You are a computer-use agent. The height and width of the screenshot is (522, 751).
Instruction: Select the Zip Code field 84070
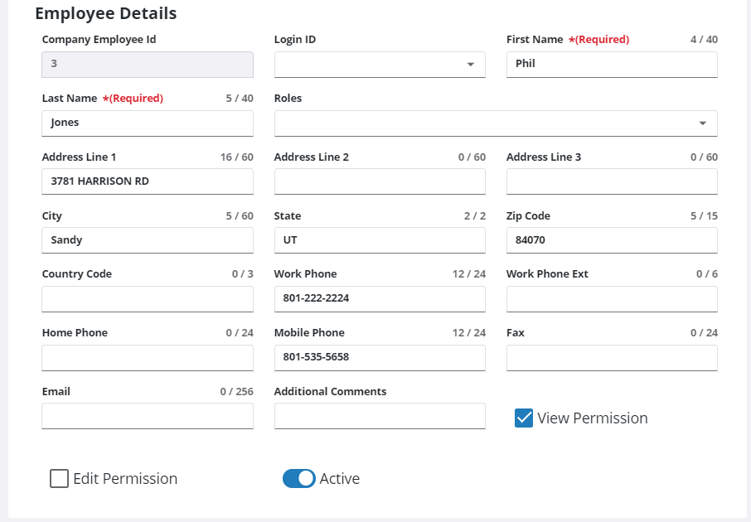click(612, 240)
